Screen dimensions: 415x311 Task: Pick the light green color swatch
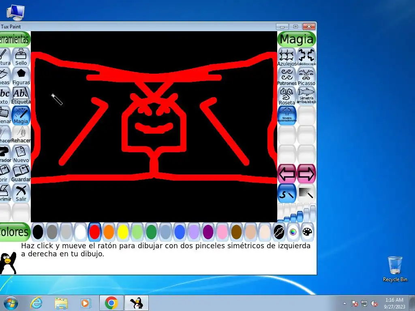[137, 232]
